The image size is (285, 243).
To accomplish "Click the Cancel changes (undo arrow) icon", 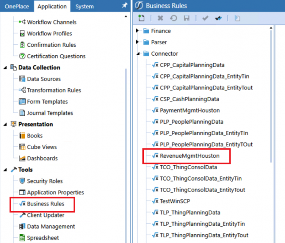I will [173, 18].
